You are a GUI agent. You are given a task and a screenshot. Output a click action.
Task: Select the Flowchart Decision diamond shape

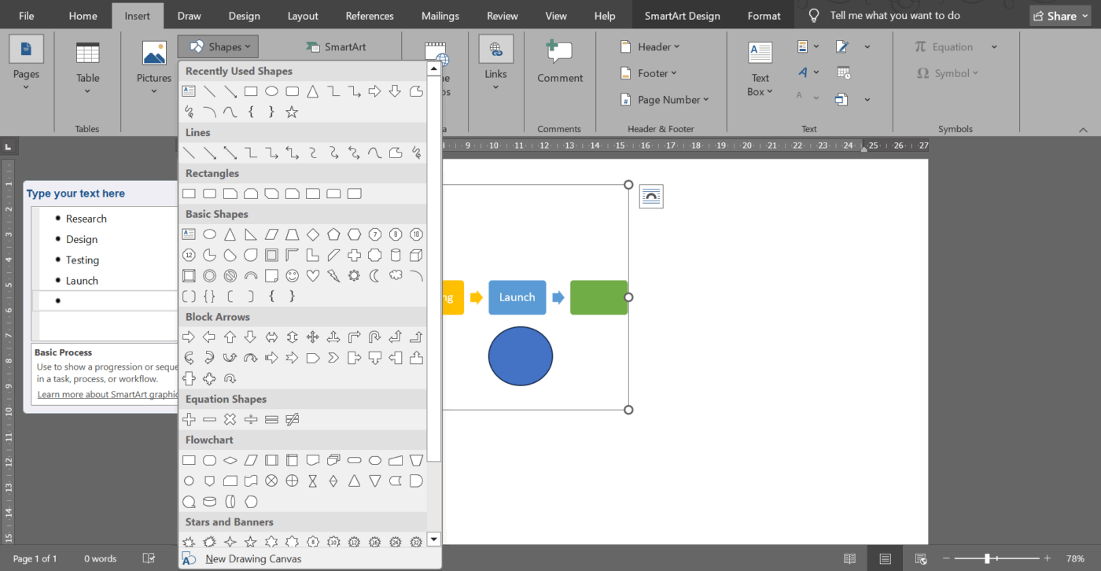230,459
